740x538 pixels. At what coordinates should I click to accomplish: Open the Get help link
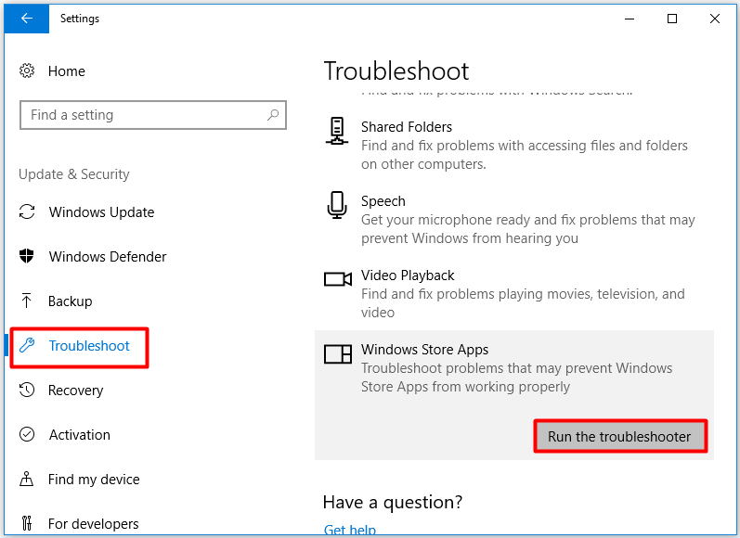tap(350, 530)
